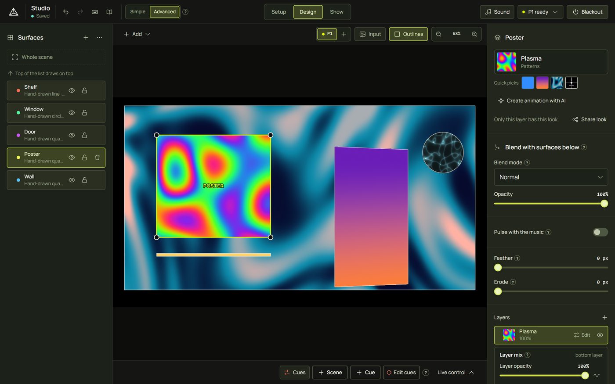
Task: Open the guide book icon
Action: point(109,12)
